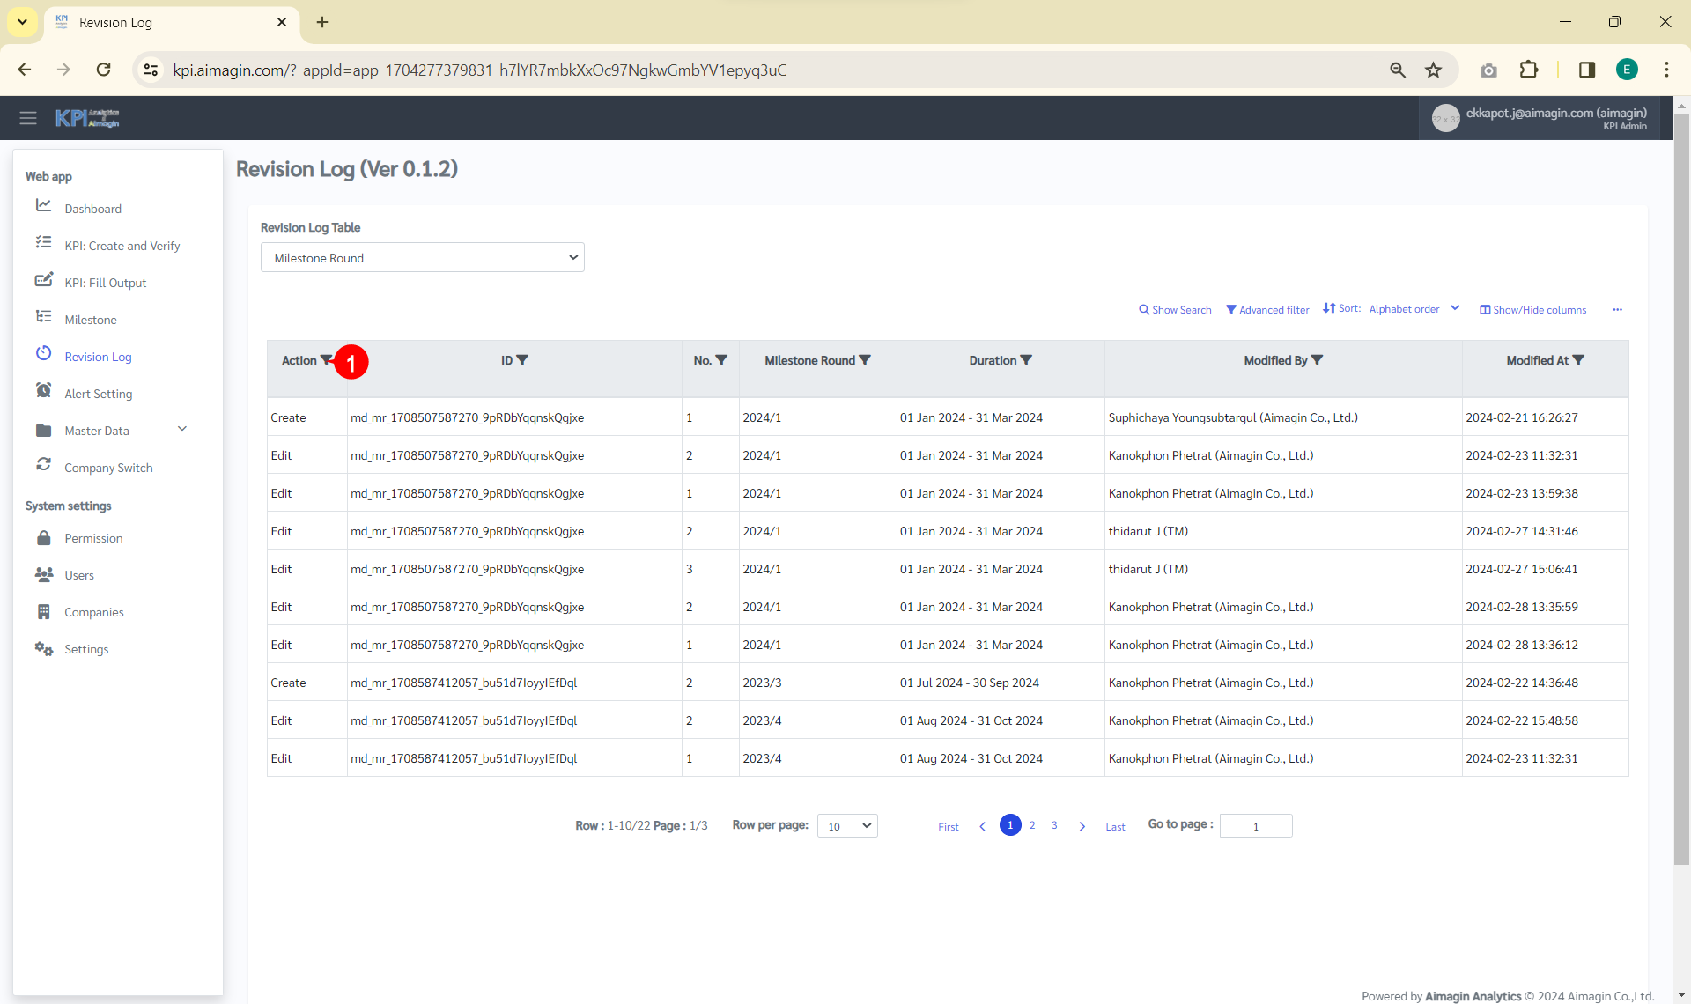Click the Go to page input field
This screenshot has width=1691, height=1004.
click(1256, 826)
